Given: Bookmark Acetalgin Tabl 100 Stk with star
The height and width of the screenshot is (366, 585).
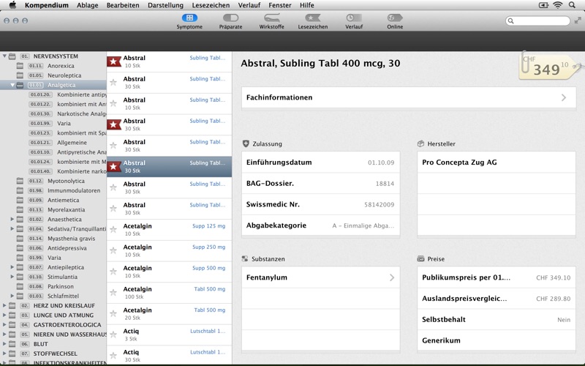Looking at the screenshot, I should coord(113,292).
